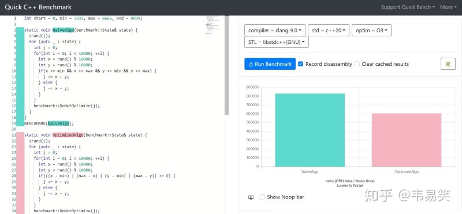
Task: Click the stopwatch icon in Run Benchmark
Action: [251, 64]
